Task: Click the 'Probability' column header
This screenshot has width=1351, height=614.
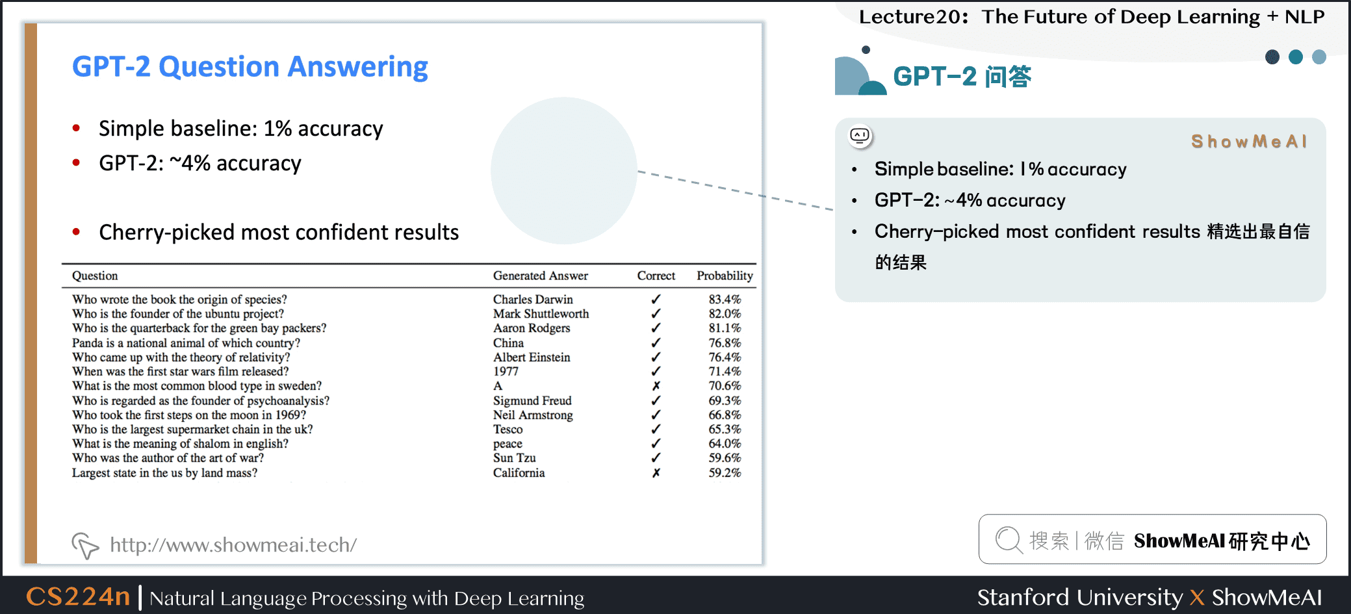Action: pyautogui.click(x=725, y=275)
